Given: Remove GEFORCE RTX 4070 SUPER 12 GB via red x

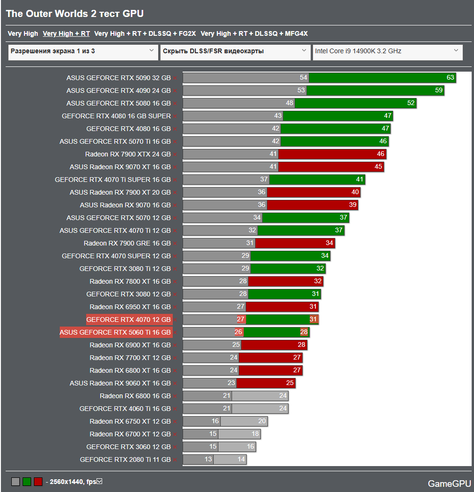Looking at the screenshot, I should point(175,256).
